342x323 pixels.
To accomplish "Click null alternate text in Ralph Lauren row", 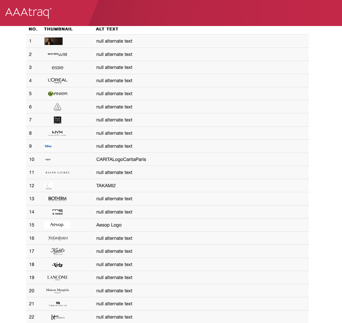I will [x=114, y=172].
